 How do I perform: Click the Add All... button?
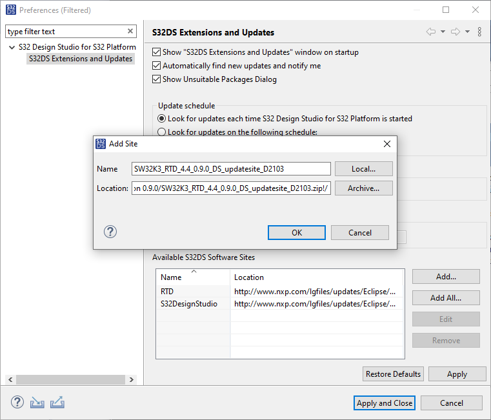point(446,298)
